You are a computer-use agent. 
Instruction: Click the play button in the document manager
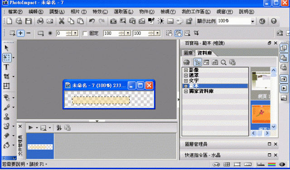coord(31,128)
